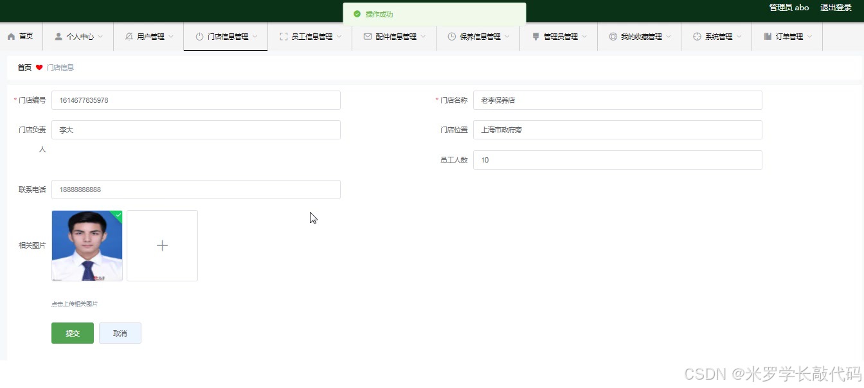864x388 pixels.
Task: Click the green success checkmark on 操作成功 message
Action: click(x=357, y=12)
